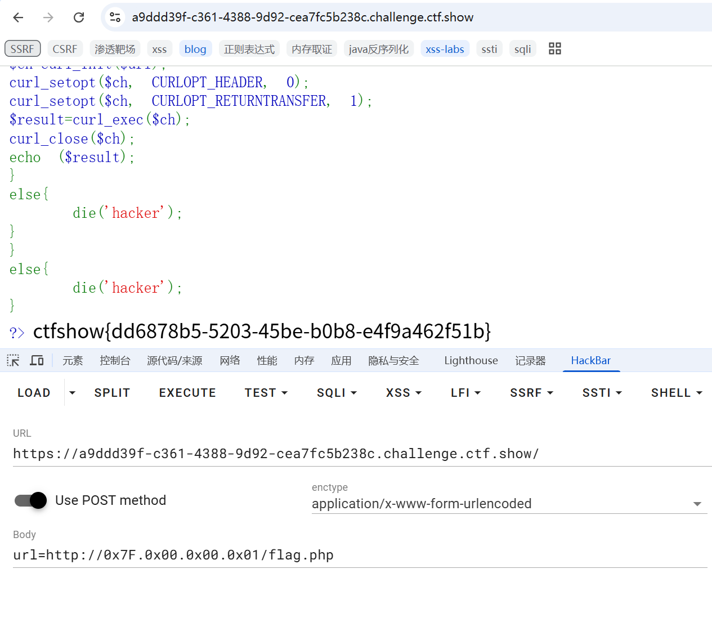Click the CURLOPT_HEADER code text
The image size is (712, 627).
tap(208, 82)
